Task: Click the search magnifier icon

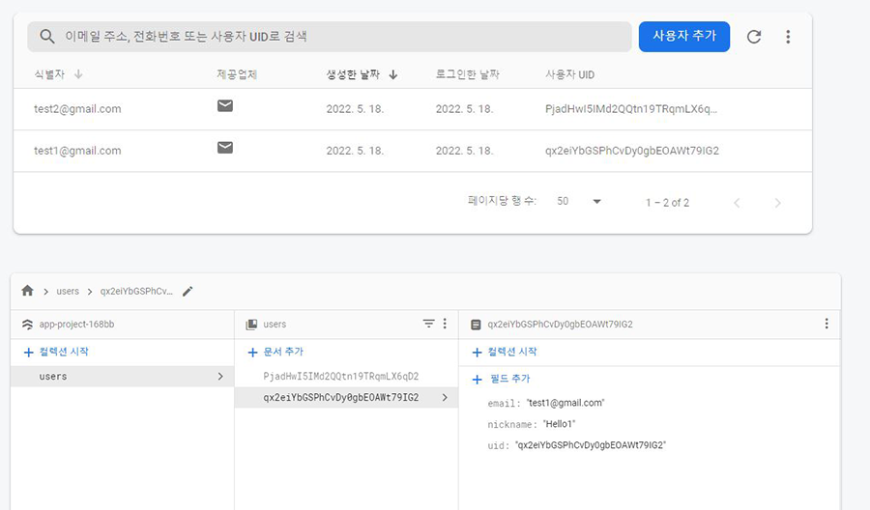Action: (47, 37)
